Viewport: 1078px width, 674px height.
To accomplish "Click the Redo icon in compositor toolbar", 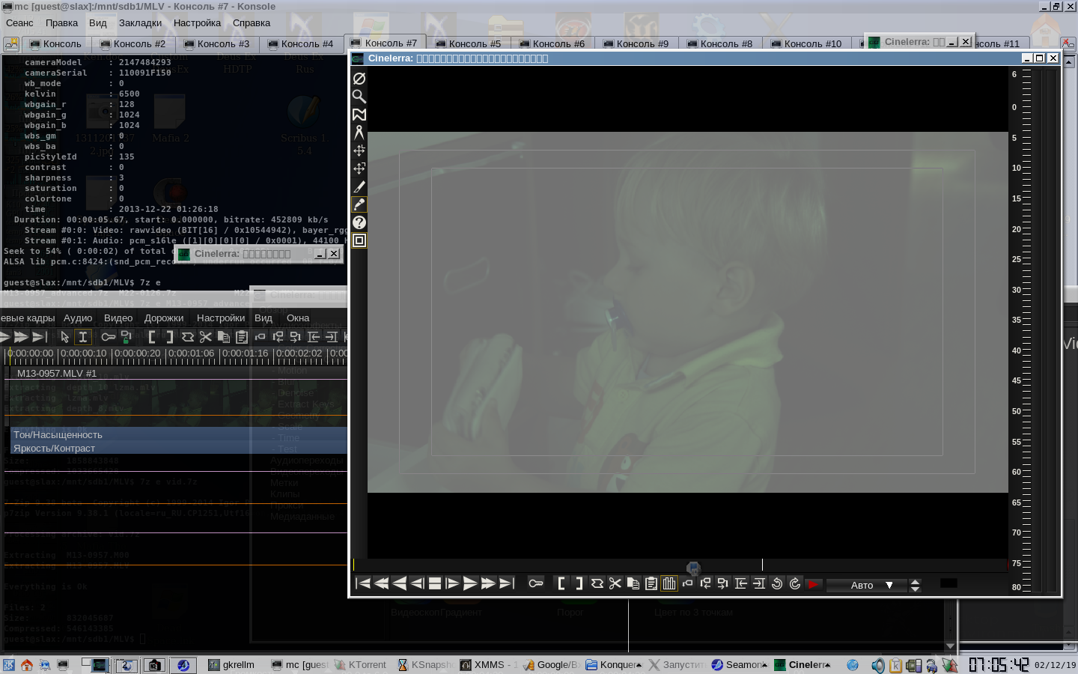I will (x=795, y=583).
